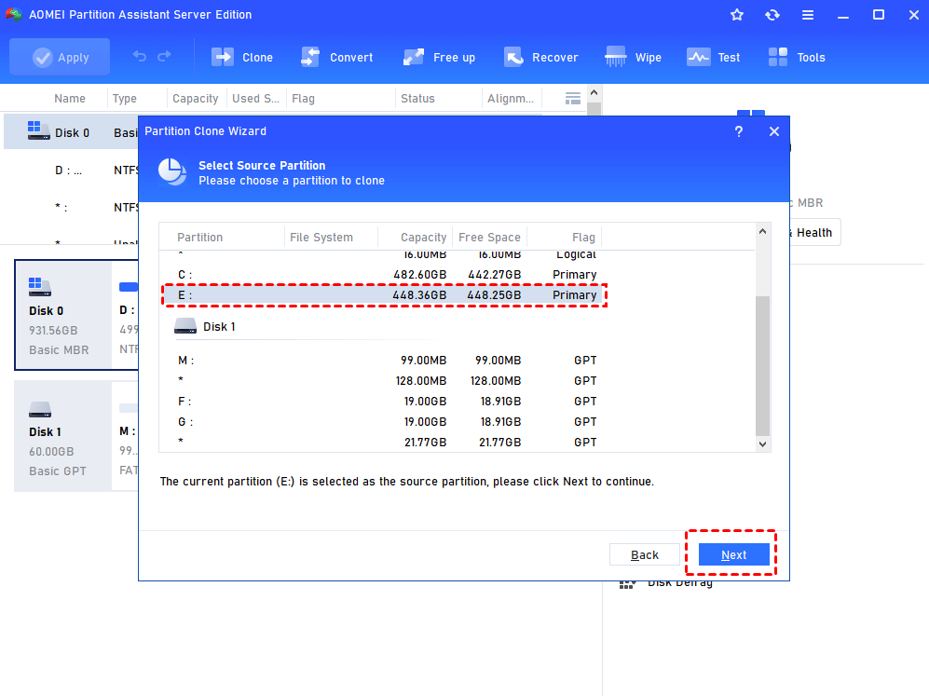Select the F: partition row
This screenshot has width=929, height=696.
384,401
